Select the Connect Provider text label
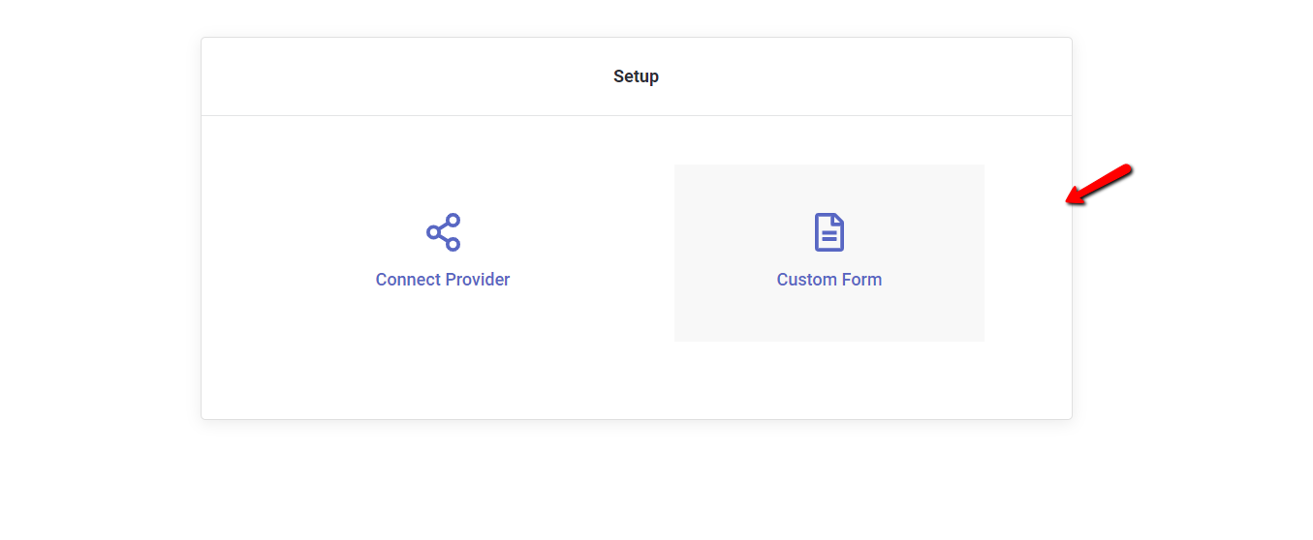The width and height of the screenshot is (1313, 540). 443,280
